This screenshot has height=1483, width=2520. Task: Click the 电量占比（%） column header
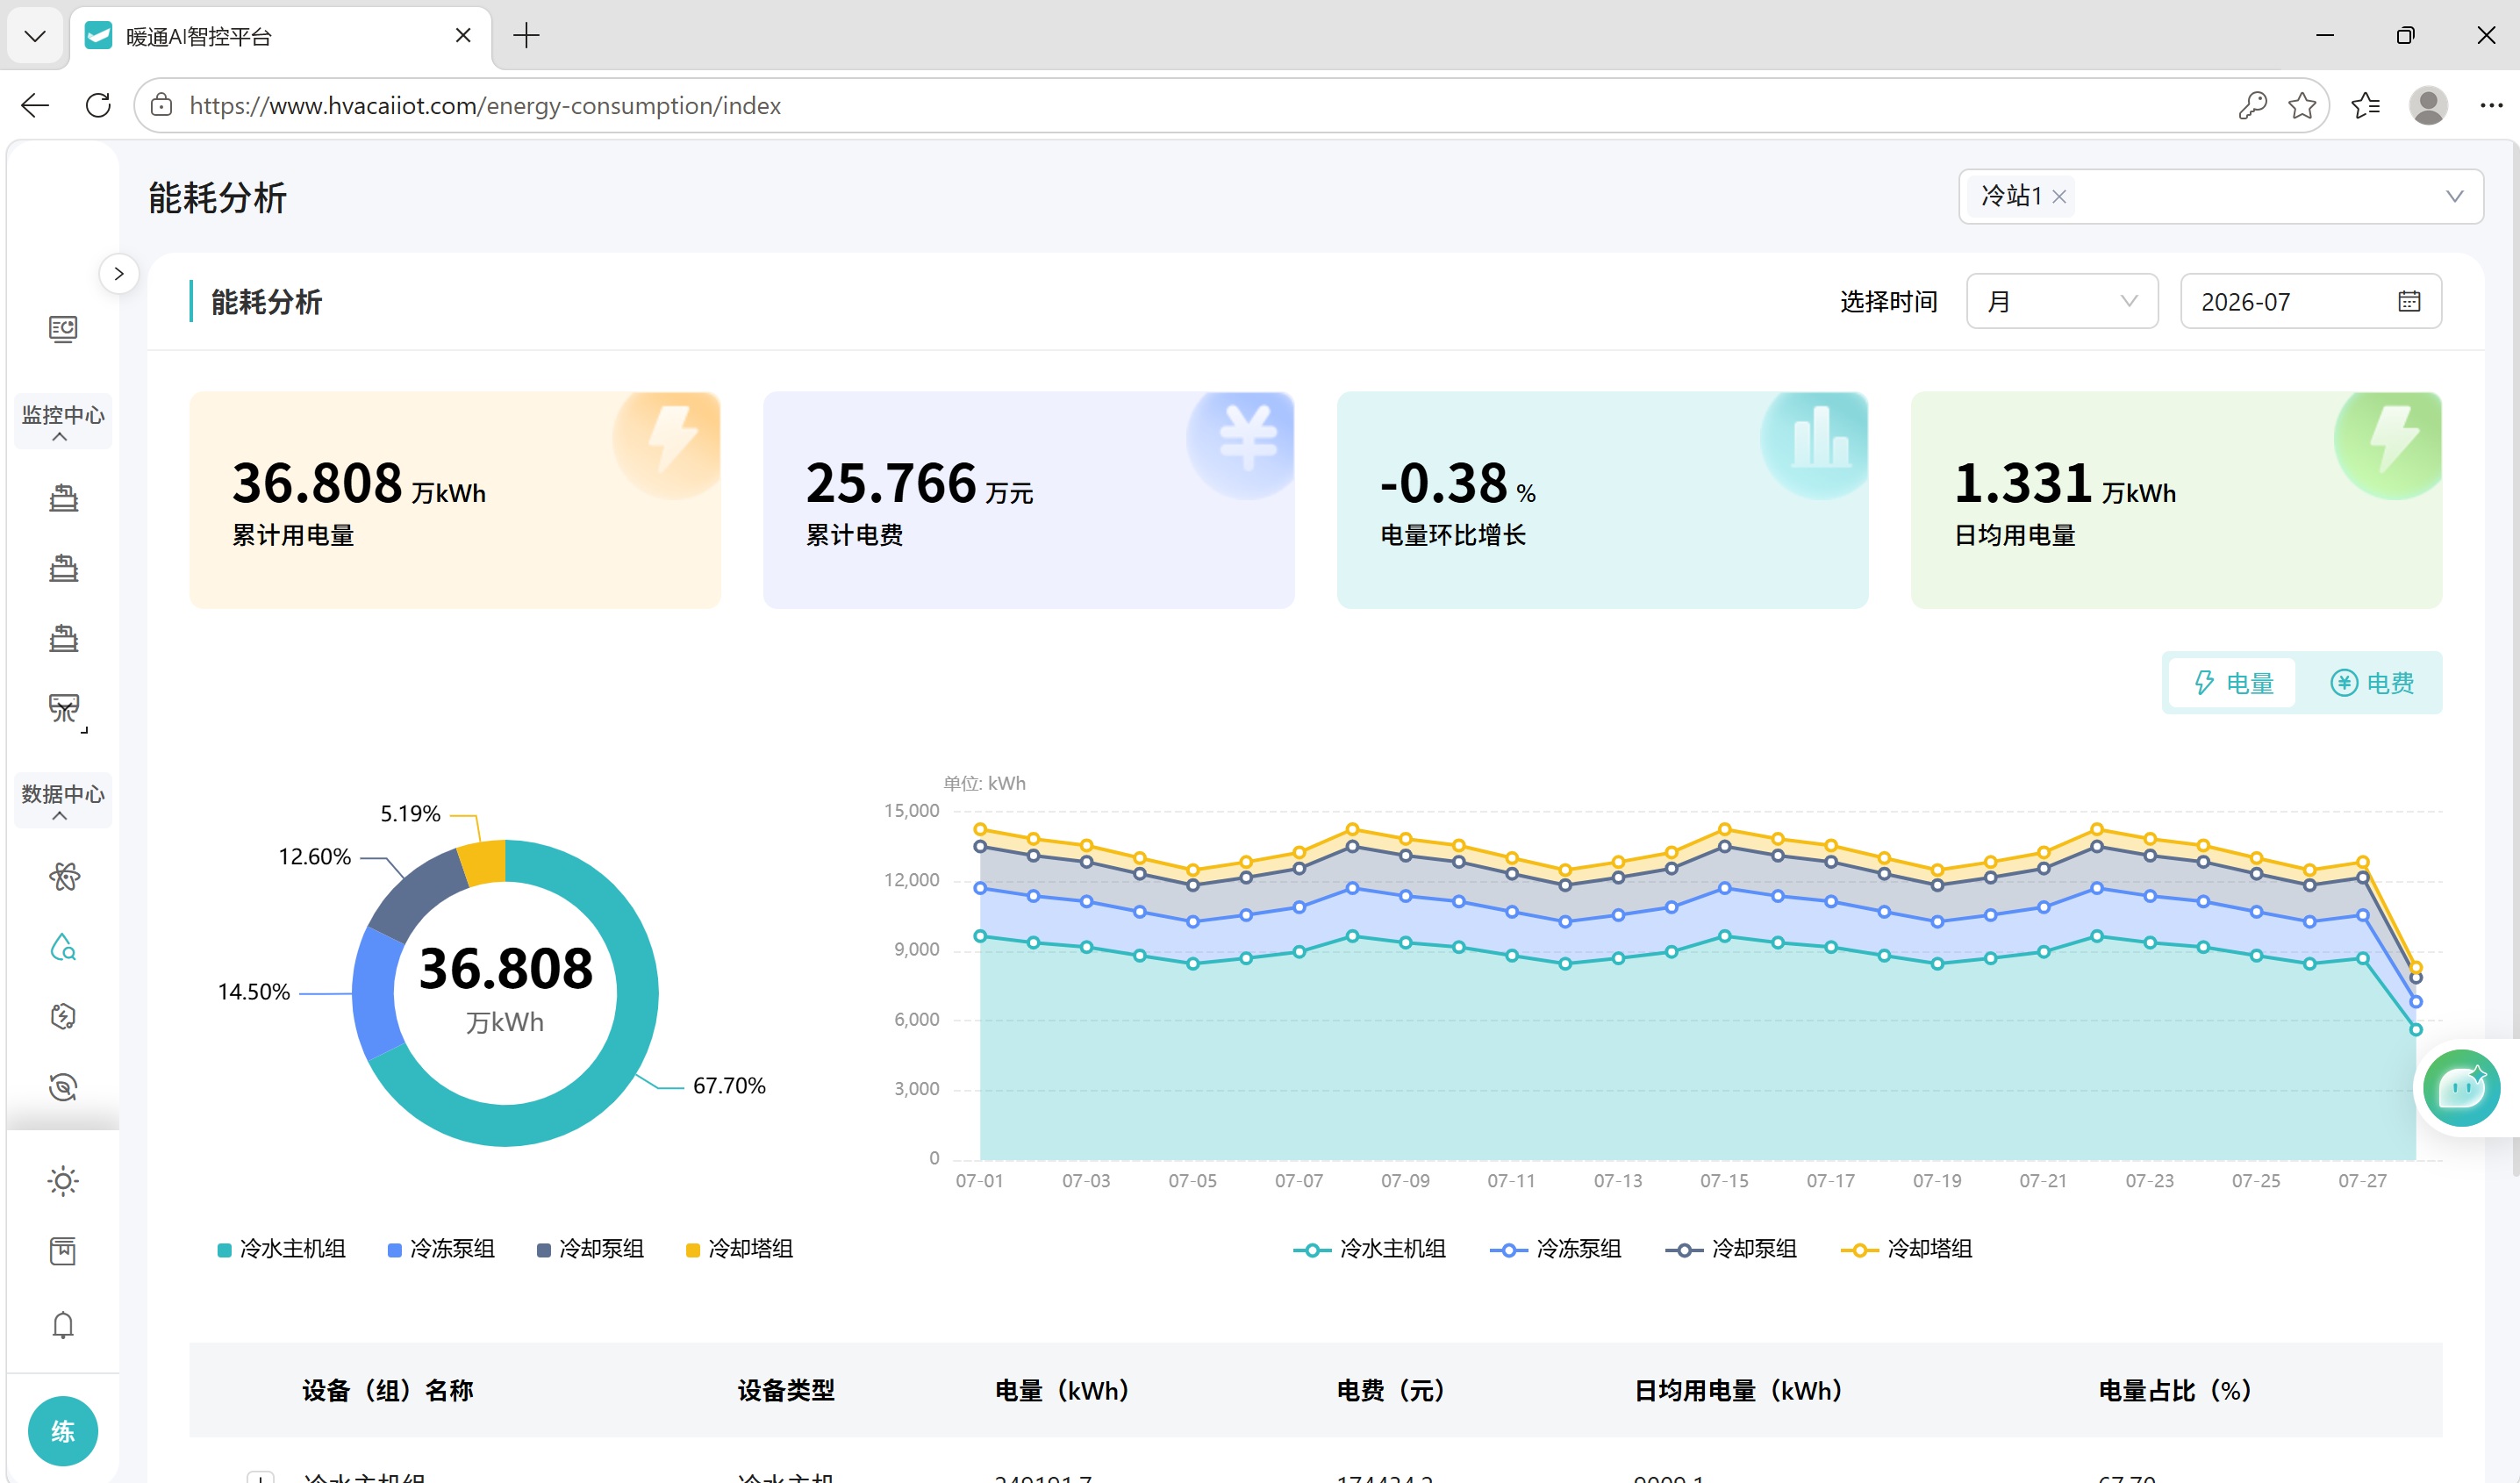click(2175, 1390)
